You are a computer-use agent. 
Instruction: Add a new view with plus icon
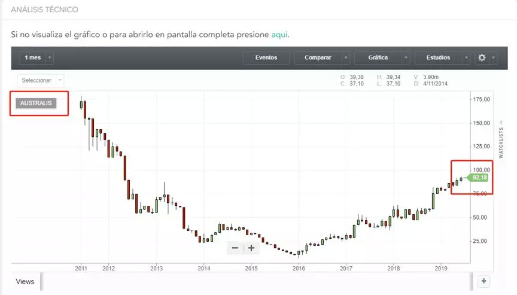coord(485,281)
